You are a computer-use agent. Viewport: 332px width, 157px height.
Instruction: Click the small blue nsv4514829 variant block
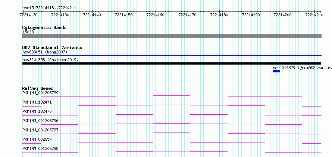coord(276,71)
